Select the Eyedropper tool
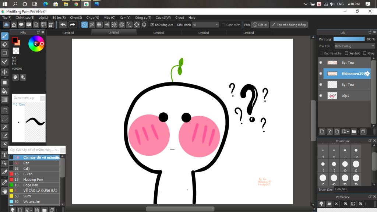The width and height of the screenshot is (377, 212). coord(4,183)
